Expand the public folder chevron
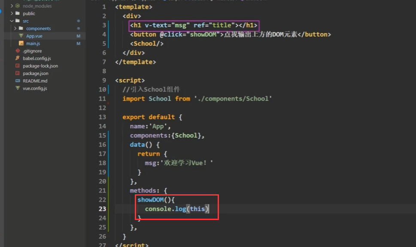The height and width of the screenshot is (247, 416). pyautogui.click(x=12, y=13)
